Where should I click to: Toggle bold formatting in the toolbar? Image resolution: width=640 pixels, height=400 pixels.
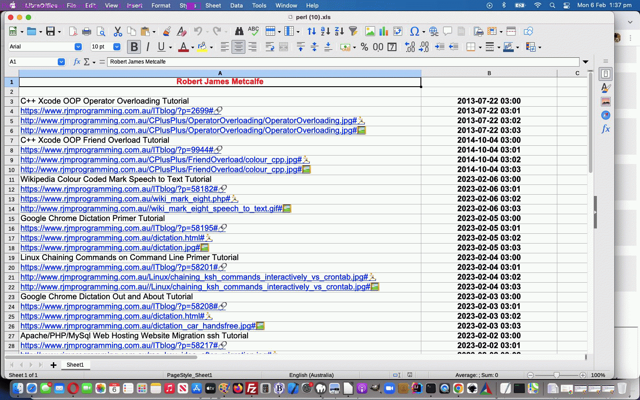tap(134, 47)
